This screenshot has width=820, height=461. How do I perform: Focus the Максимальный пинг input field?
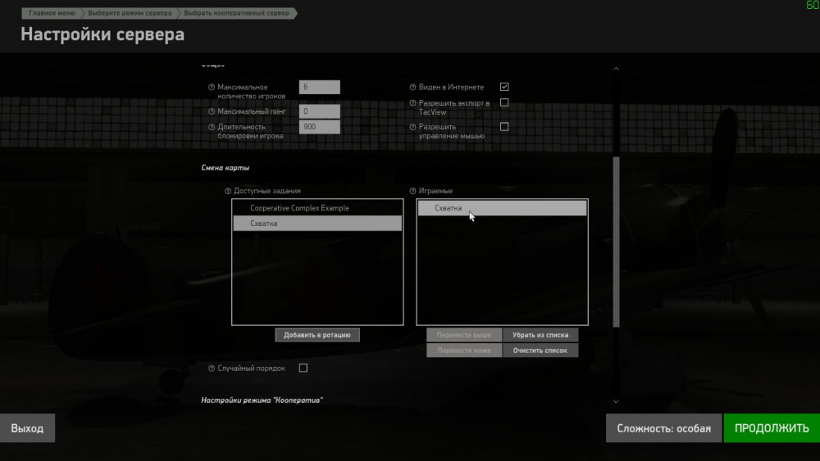coord(320,111)
